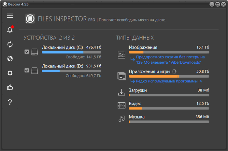Click the Applications and games icon

coord(121,76)
